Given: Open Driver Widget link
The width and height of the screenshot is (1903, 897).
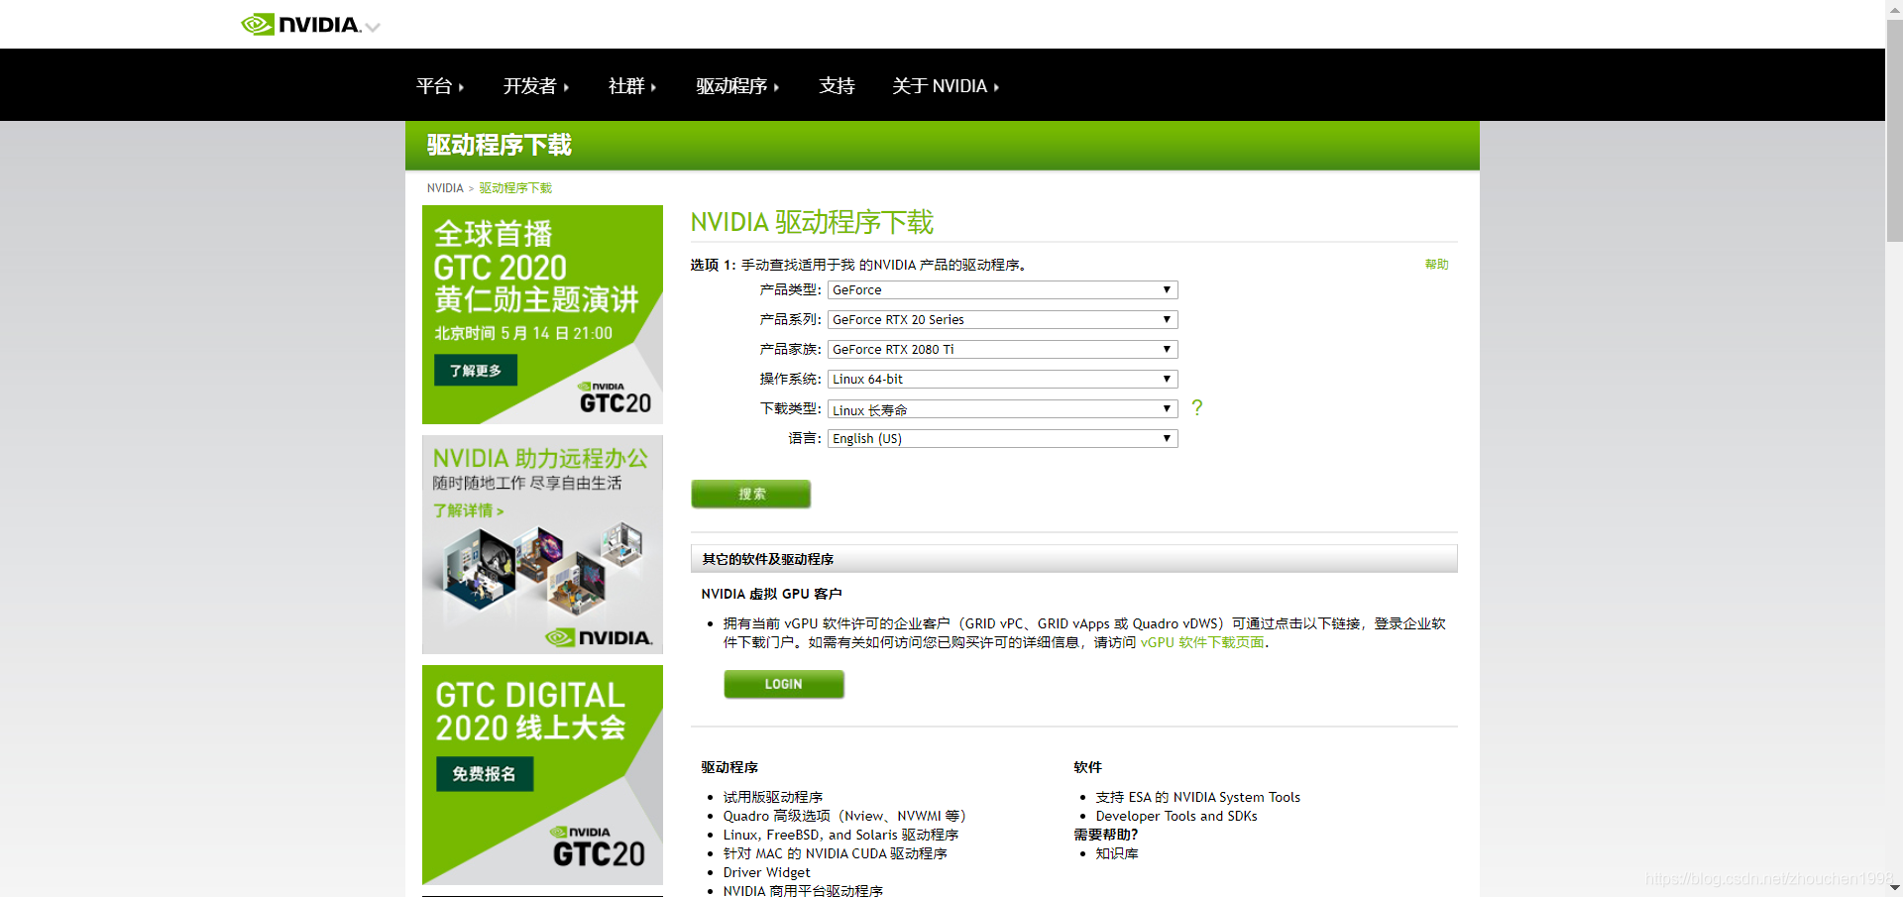Looking at the screenshot, I should (x=766, y=872).
